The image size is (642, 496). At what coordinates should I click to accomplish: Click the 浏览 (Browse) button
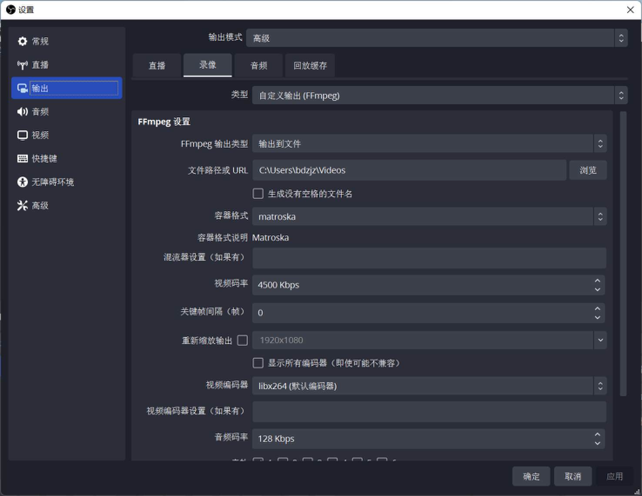588,170
